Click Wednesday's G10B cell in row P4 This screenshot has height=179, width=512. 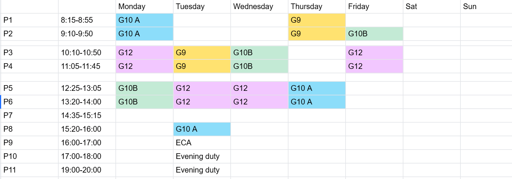click(259, 66)
